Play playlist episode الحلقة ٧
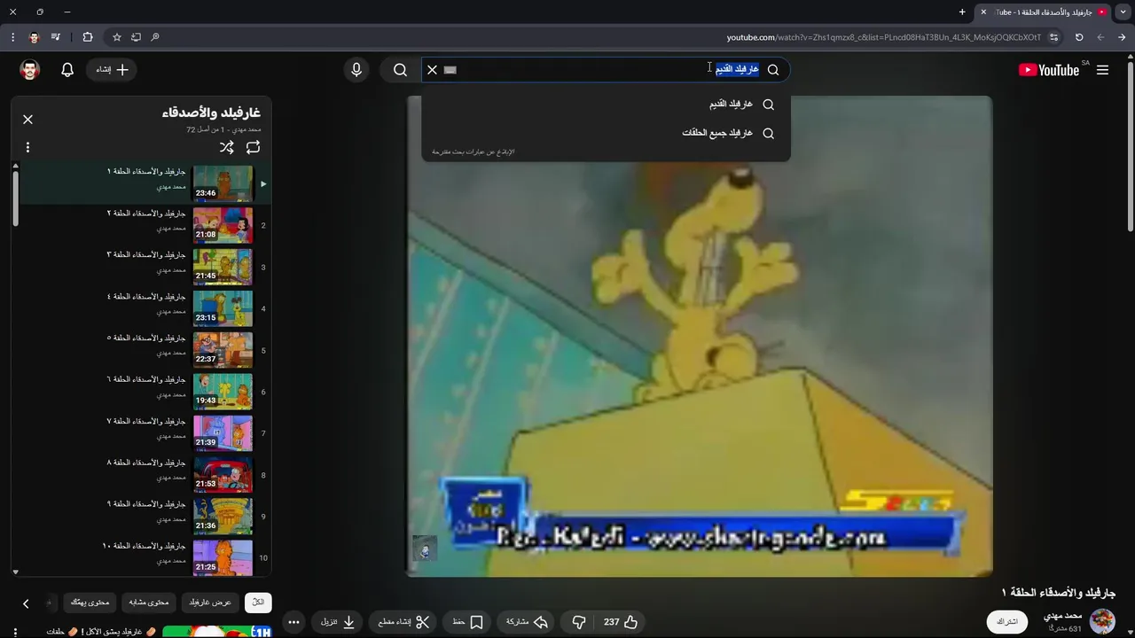The height and width of the screenshot is (638, 1135). coord(145,433)
